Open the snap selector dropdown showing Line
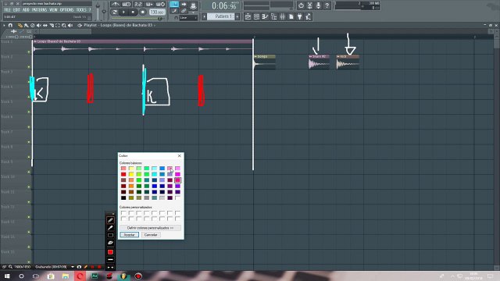This screenshot has width=500, height=281. 188,18
